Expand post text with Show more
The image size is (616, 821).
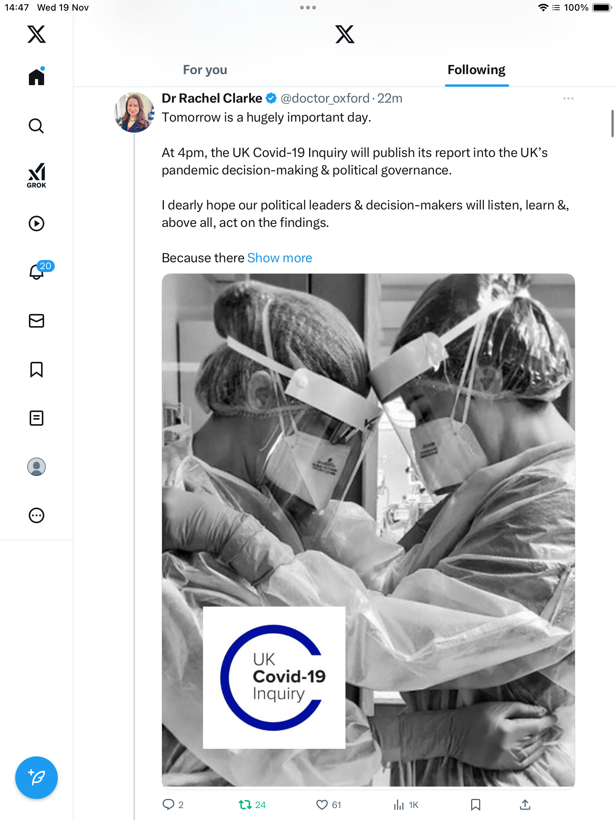(x=279, y=258)
